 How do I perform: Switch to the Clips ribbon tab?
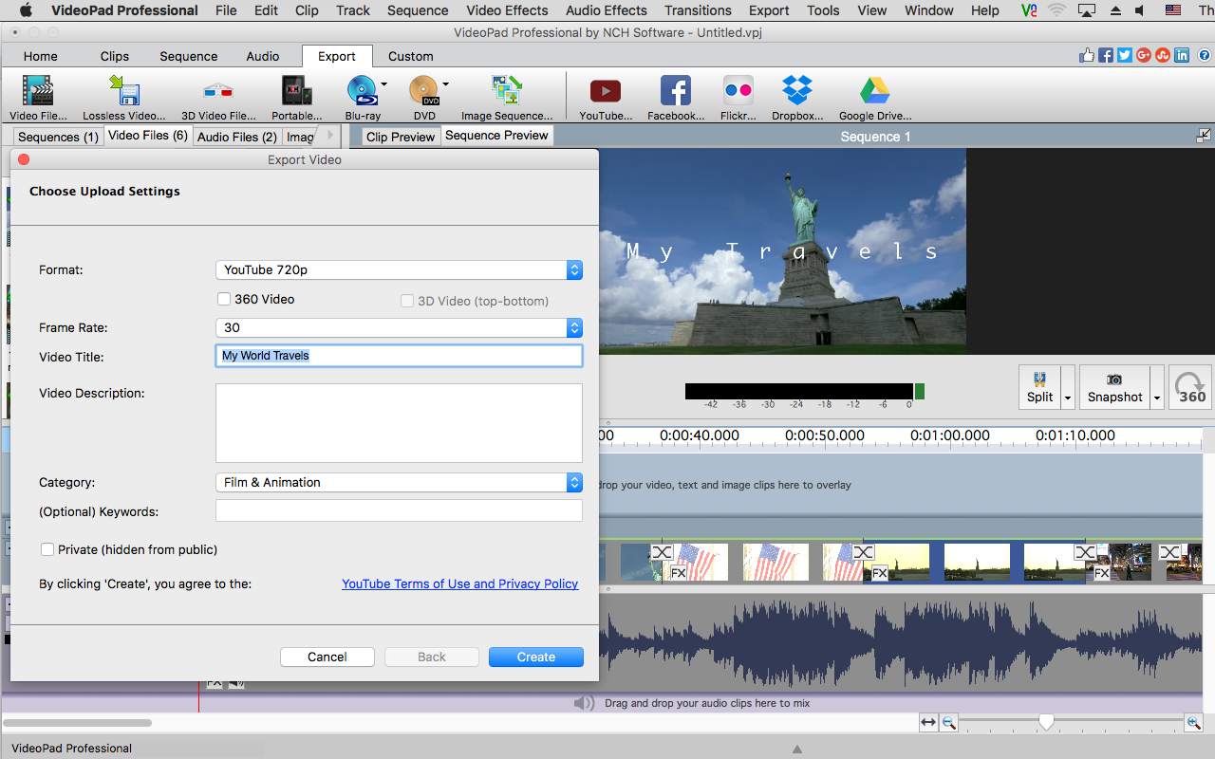[x=115, y=56]
